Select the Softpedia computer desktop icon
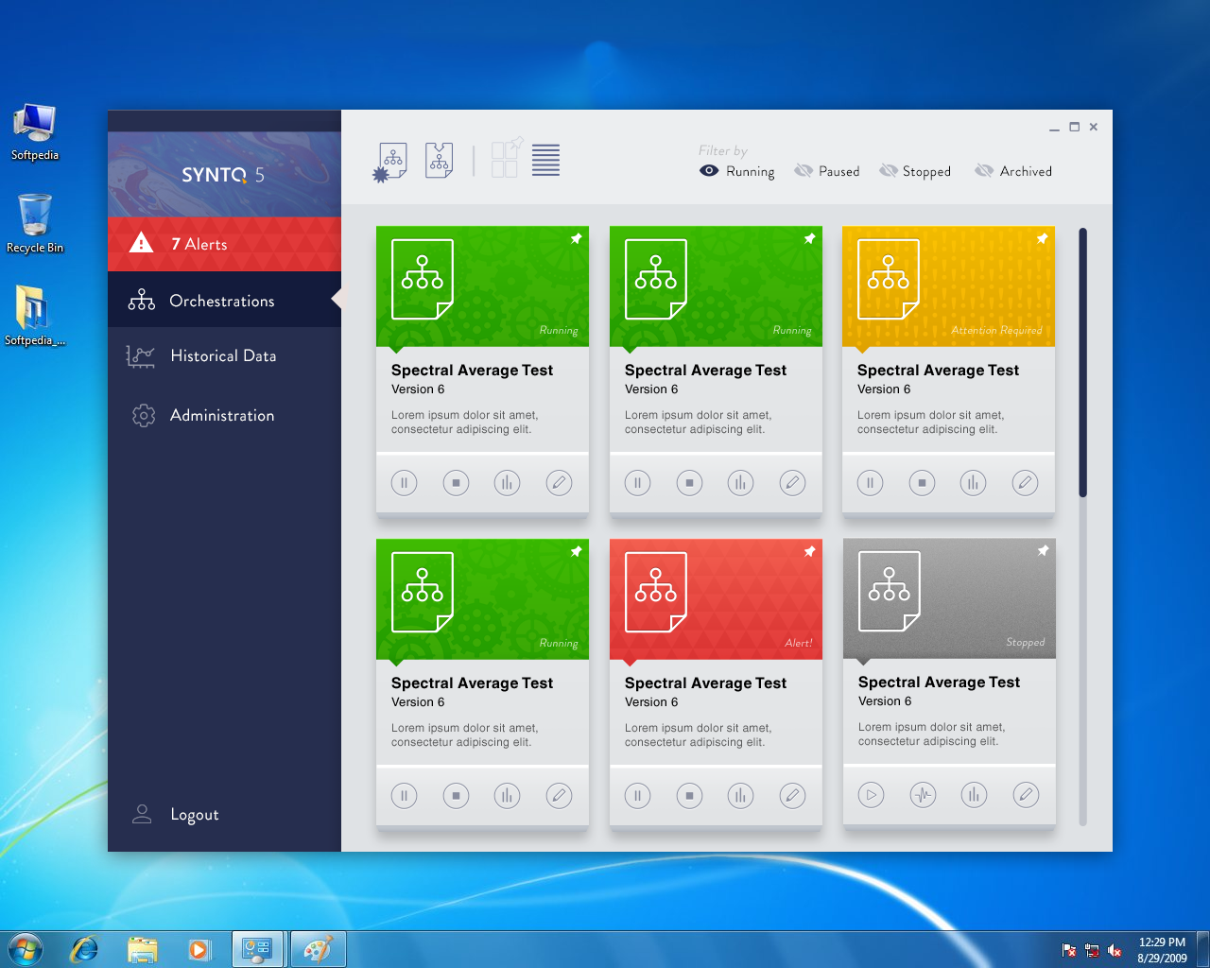This screenshot has width=1210, height=968. (35, 132)
